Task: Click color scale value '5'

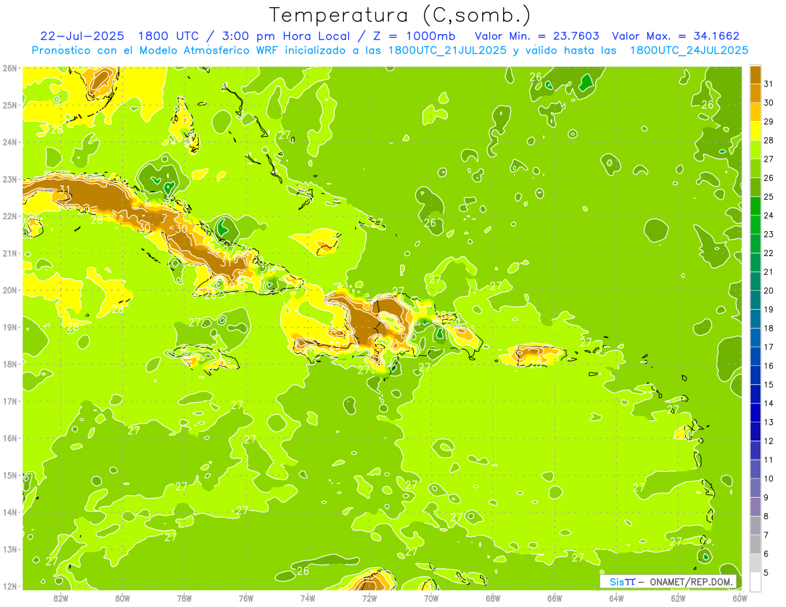Action: [766, 572]
